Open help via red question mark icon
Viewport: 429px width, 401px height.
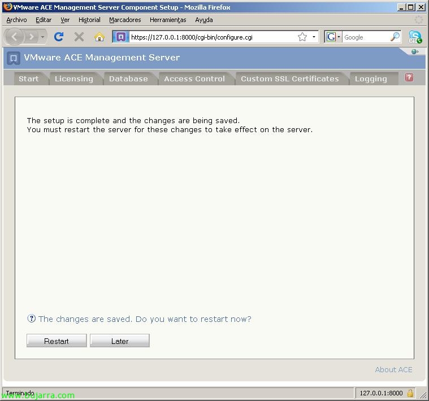(x=409, y=78)
